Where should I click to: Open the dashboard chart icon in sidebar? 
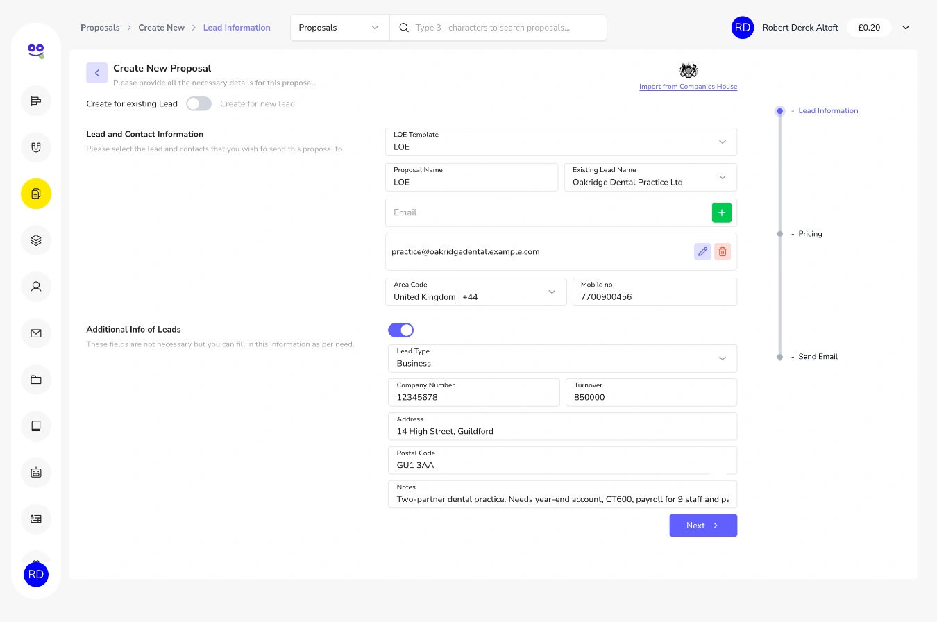[36, 101]
